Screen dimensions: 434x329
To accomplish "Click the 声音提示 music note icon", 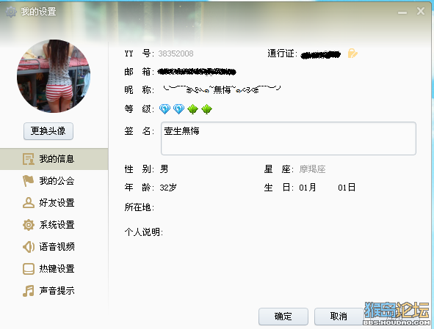I will coord(28,291).
